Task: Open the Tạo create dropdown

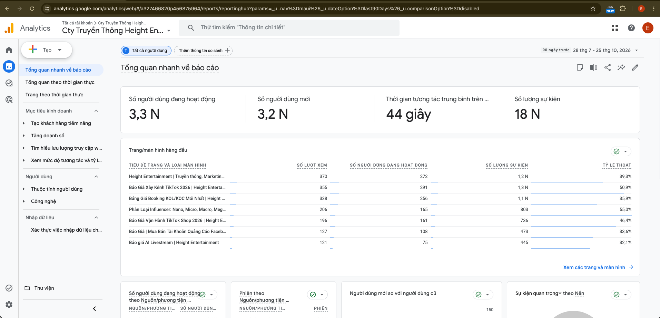Action: (47, 50)
